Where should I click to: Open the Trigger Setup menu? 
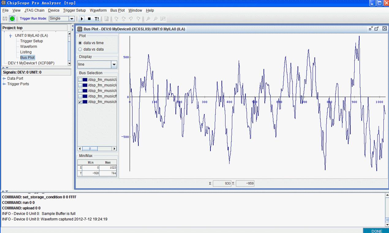[74, 10]
